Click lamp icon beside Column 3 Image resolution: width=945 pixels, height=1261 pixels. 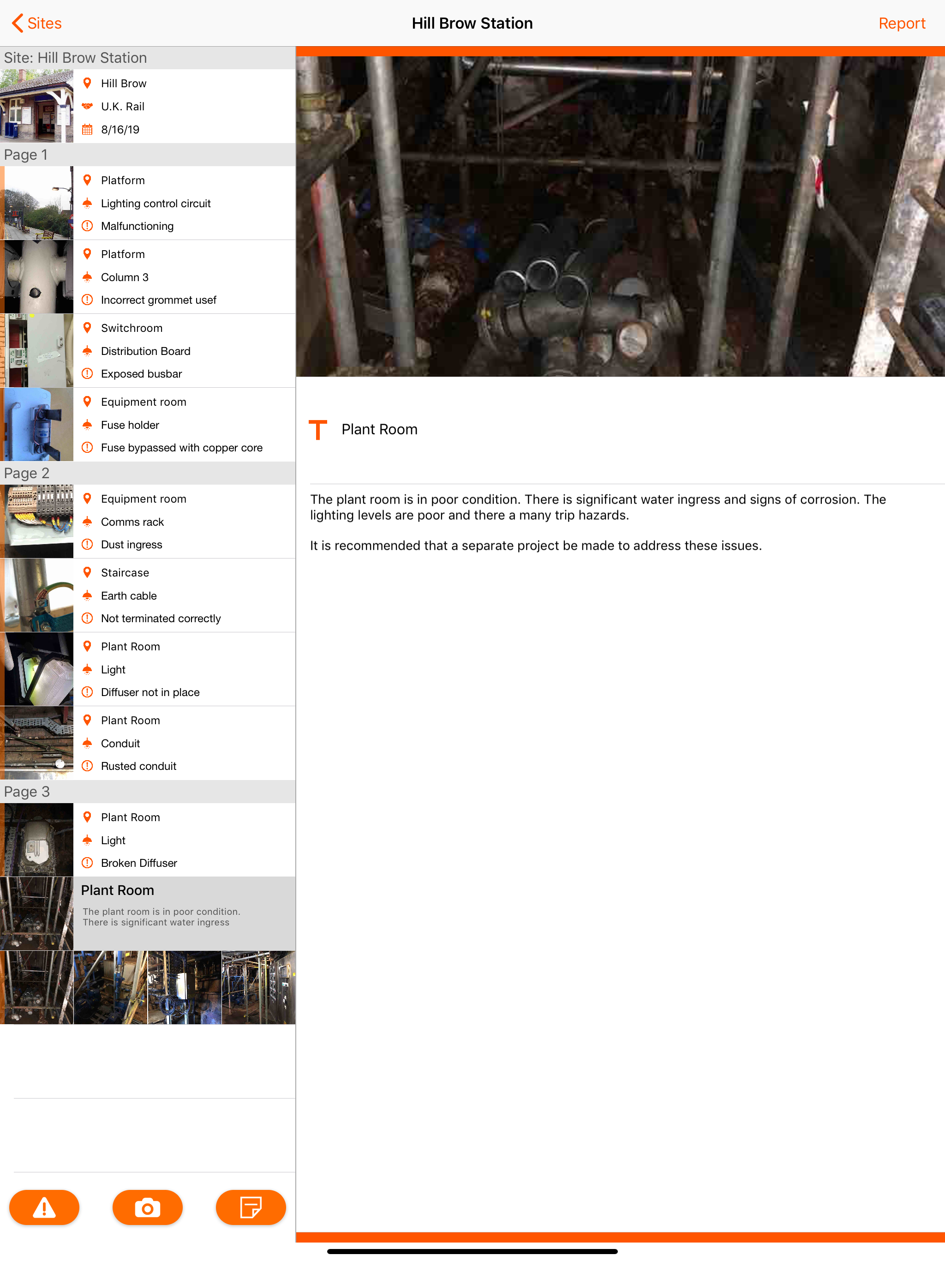87,277
